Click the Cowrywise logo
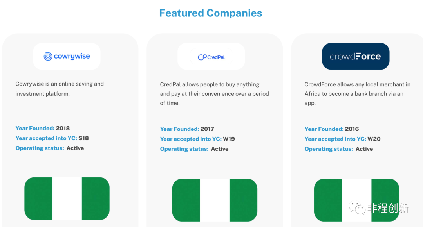423x227 pixels. pos(67,56)
